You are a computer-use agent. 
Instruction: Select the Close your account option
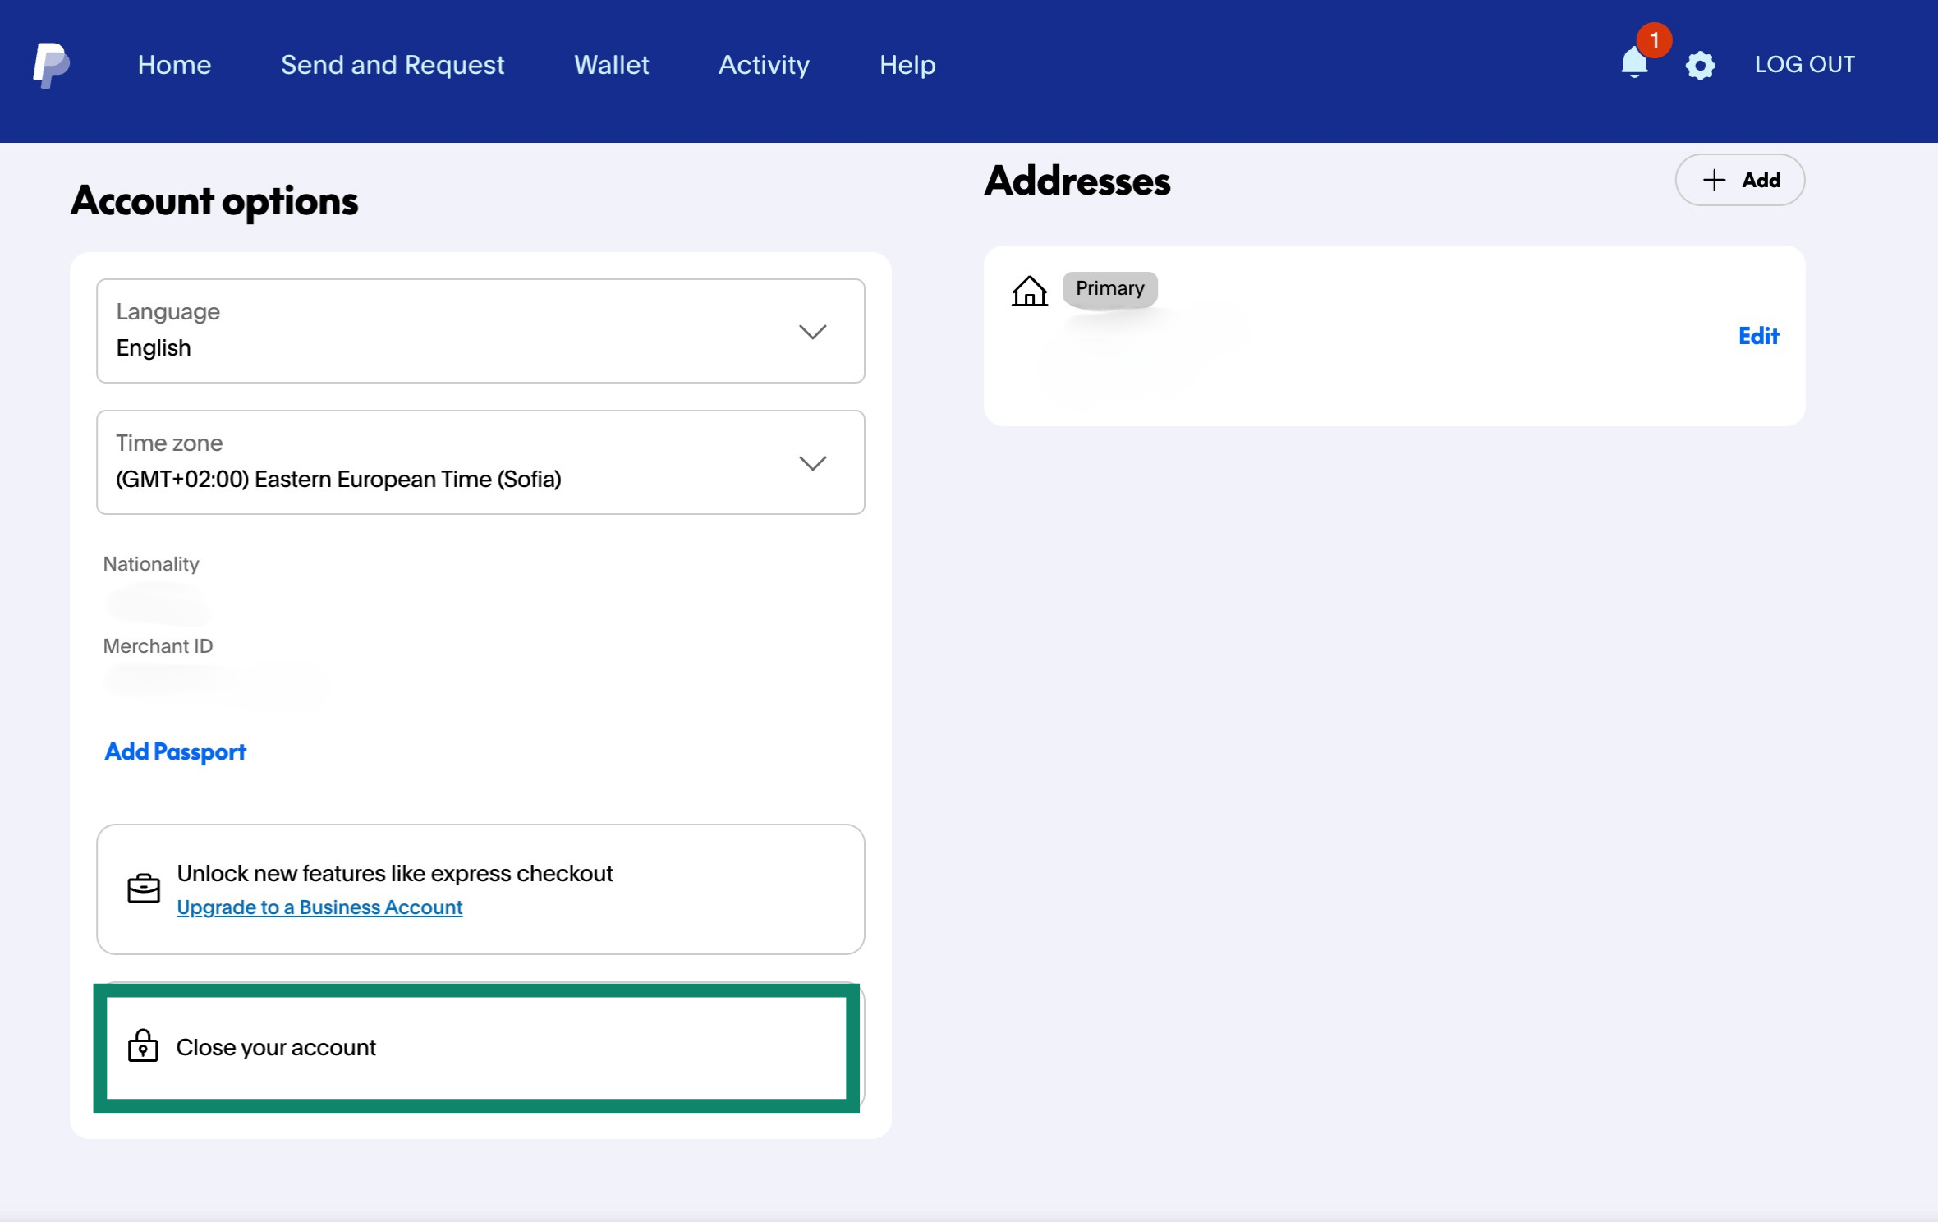pyautogui.click(x=276, y=1046)
